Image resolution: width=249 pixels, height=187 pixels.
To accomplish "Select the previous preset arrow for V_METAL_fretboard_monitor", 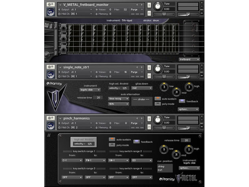I will pyautogui.click(x=137, y=5).
